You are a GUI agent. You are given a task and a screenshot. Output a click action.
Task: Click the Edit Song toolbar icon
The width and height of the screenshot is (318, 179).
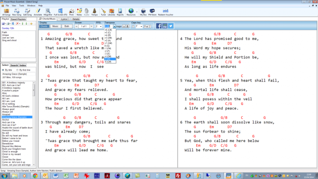coord(28,12)
